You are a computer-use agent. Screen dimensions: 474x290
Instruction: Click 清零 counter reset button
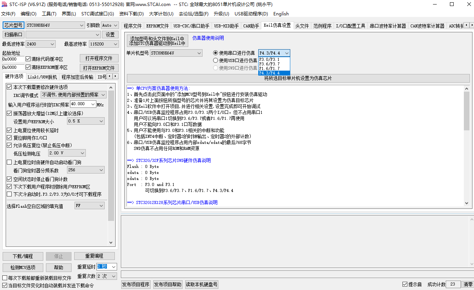(x=468, y=284)
